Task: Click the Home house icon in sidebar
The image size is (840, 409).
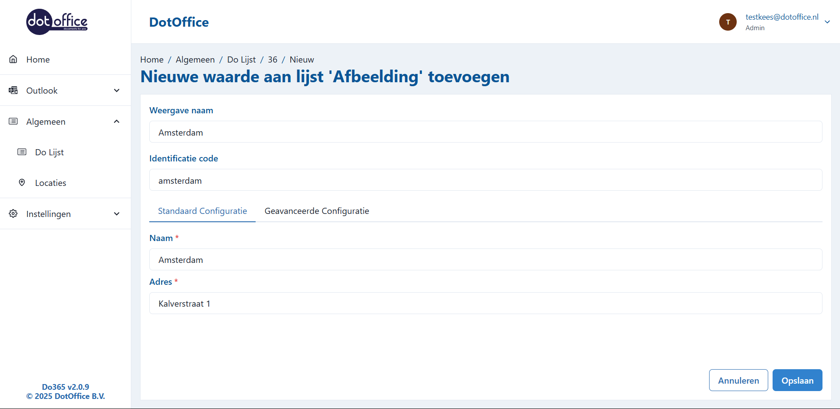Action: point(13,59)
